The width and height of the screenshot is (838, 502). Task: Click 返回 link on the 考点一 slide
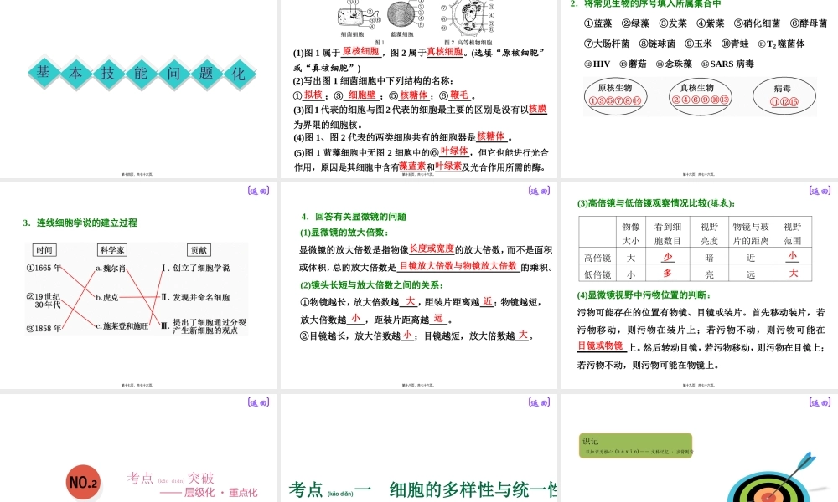click(537, 402)
